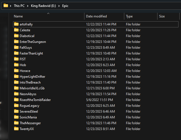This screenshot has width=181, height=140.
Task: Select the HyperLightDrifter folder icon
Action: pos(16,76)
